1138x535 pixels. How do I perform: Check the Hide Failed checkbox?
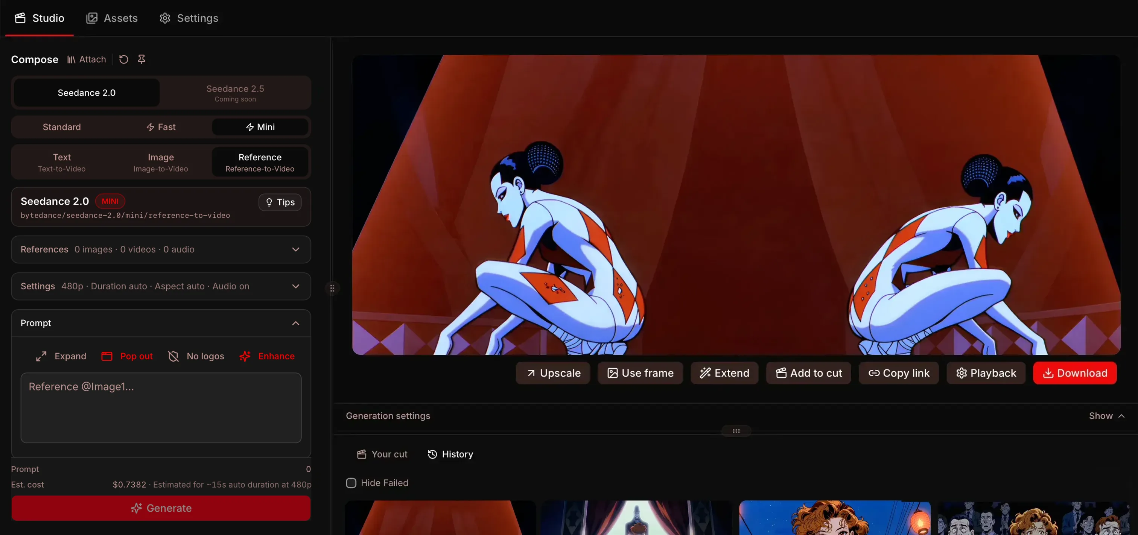[351, 483]
